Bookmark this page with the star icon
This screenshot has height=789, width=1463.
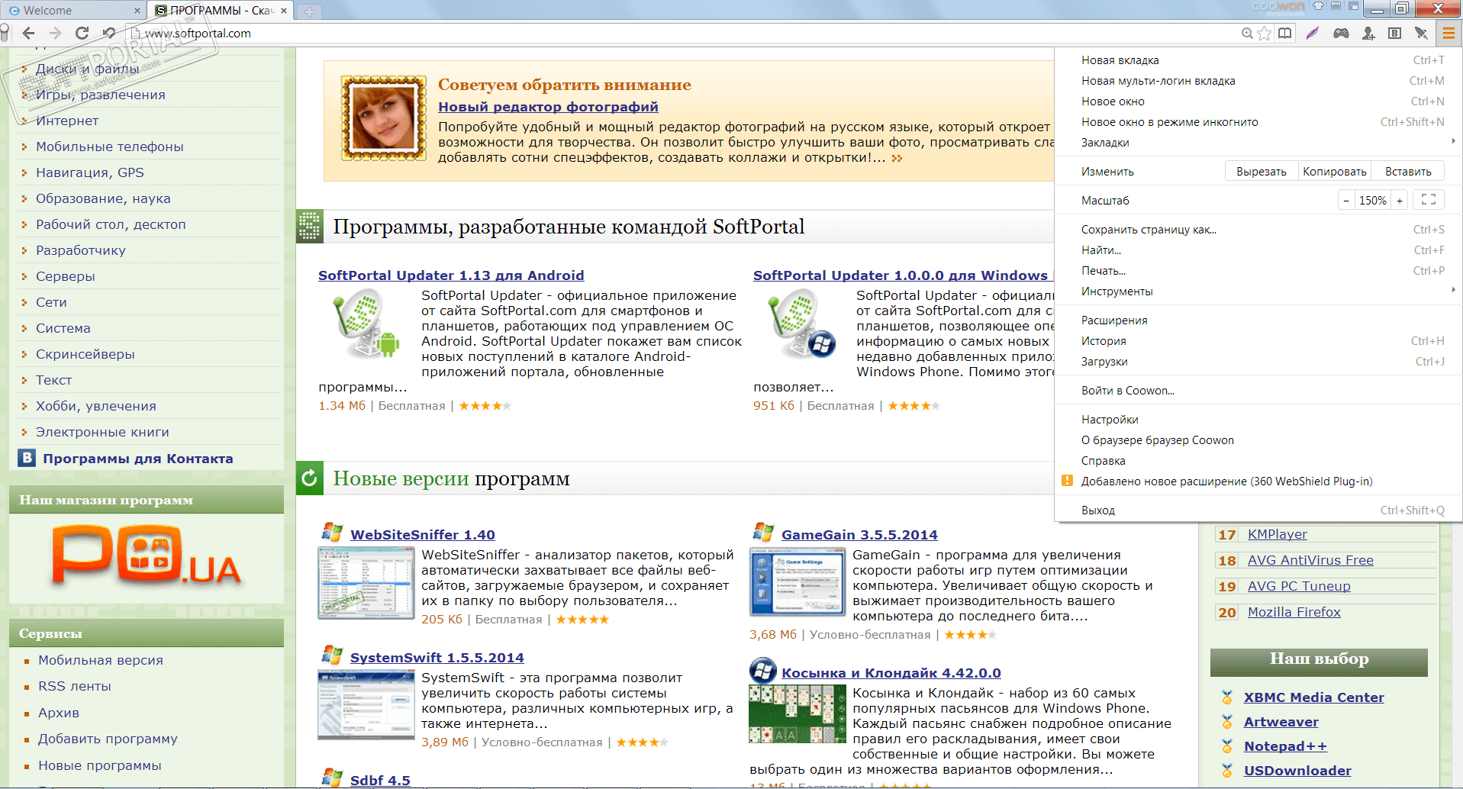1265,33
